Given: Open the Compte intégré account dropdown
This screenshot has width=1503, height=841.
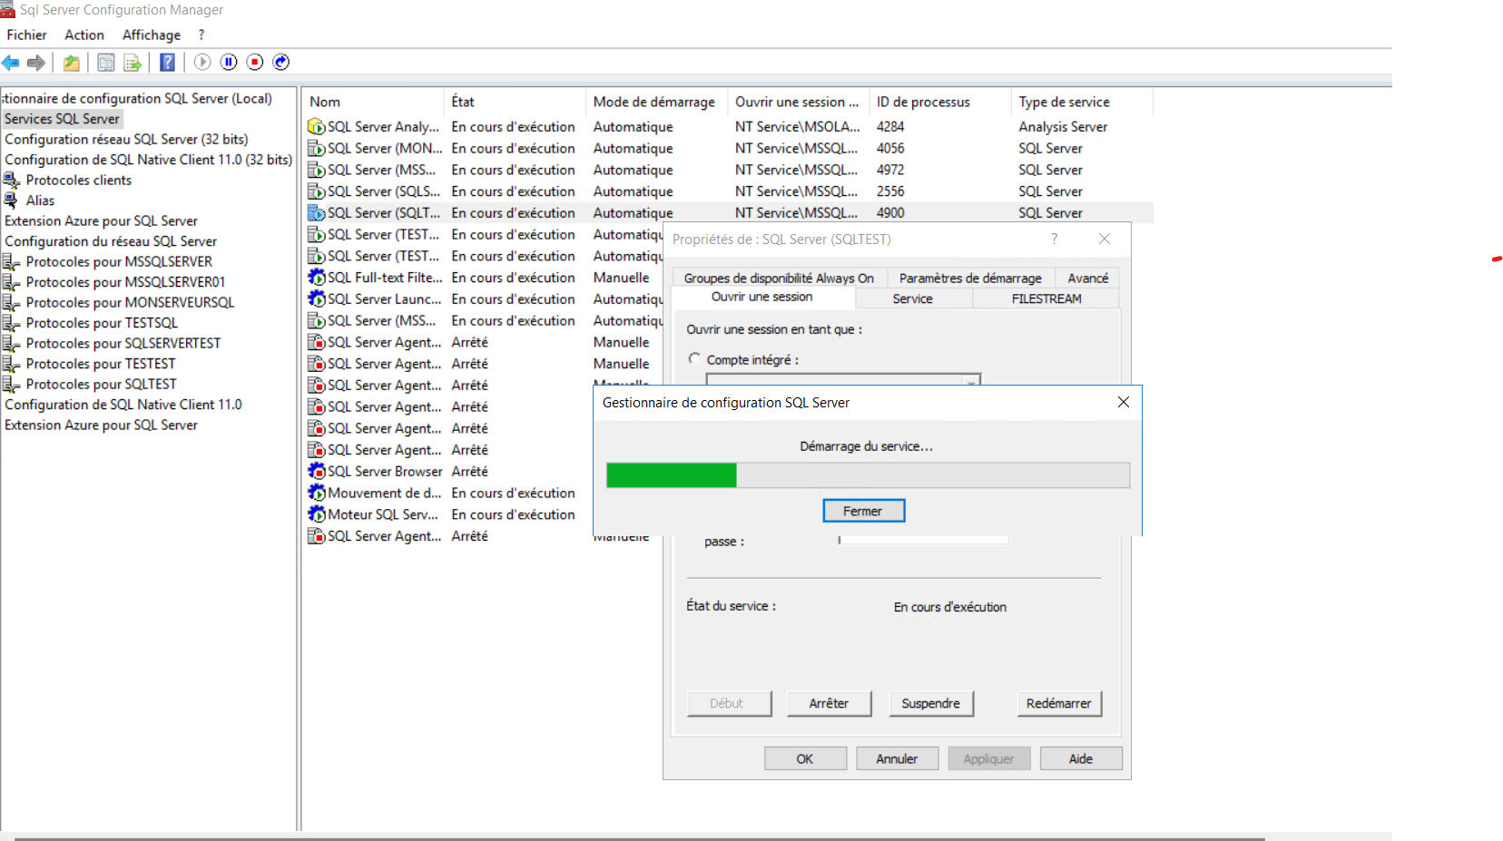Looking at the screenshot, I should point(971,380).
